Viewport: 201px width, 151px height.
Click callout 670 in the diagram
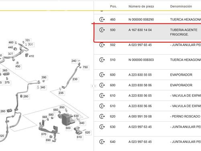(x=44, y=134)
